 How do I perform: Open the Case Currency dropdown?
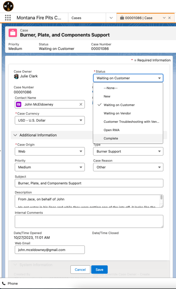click(50, 120)
